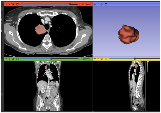This screenshot has width=161, height=113.
Task: Click the pin icon in the 3D view bar
Action: click(x=95, y=4)
